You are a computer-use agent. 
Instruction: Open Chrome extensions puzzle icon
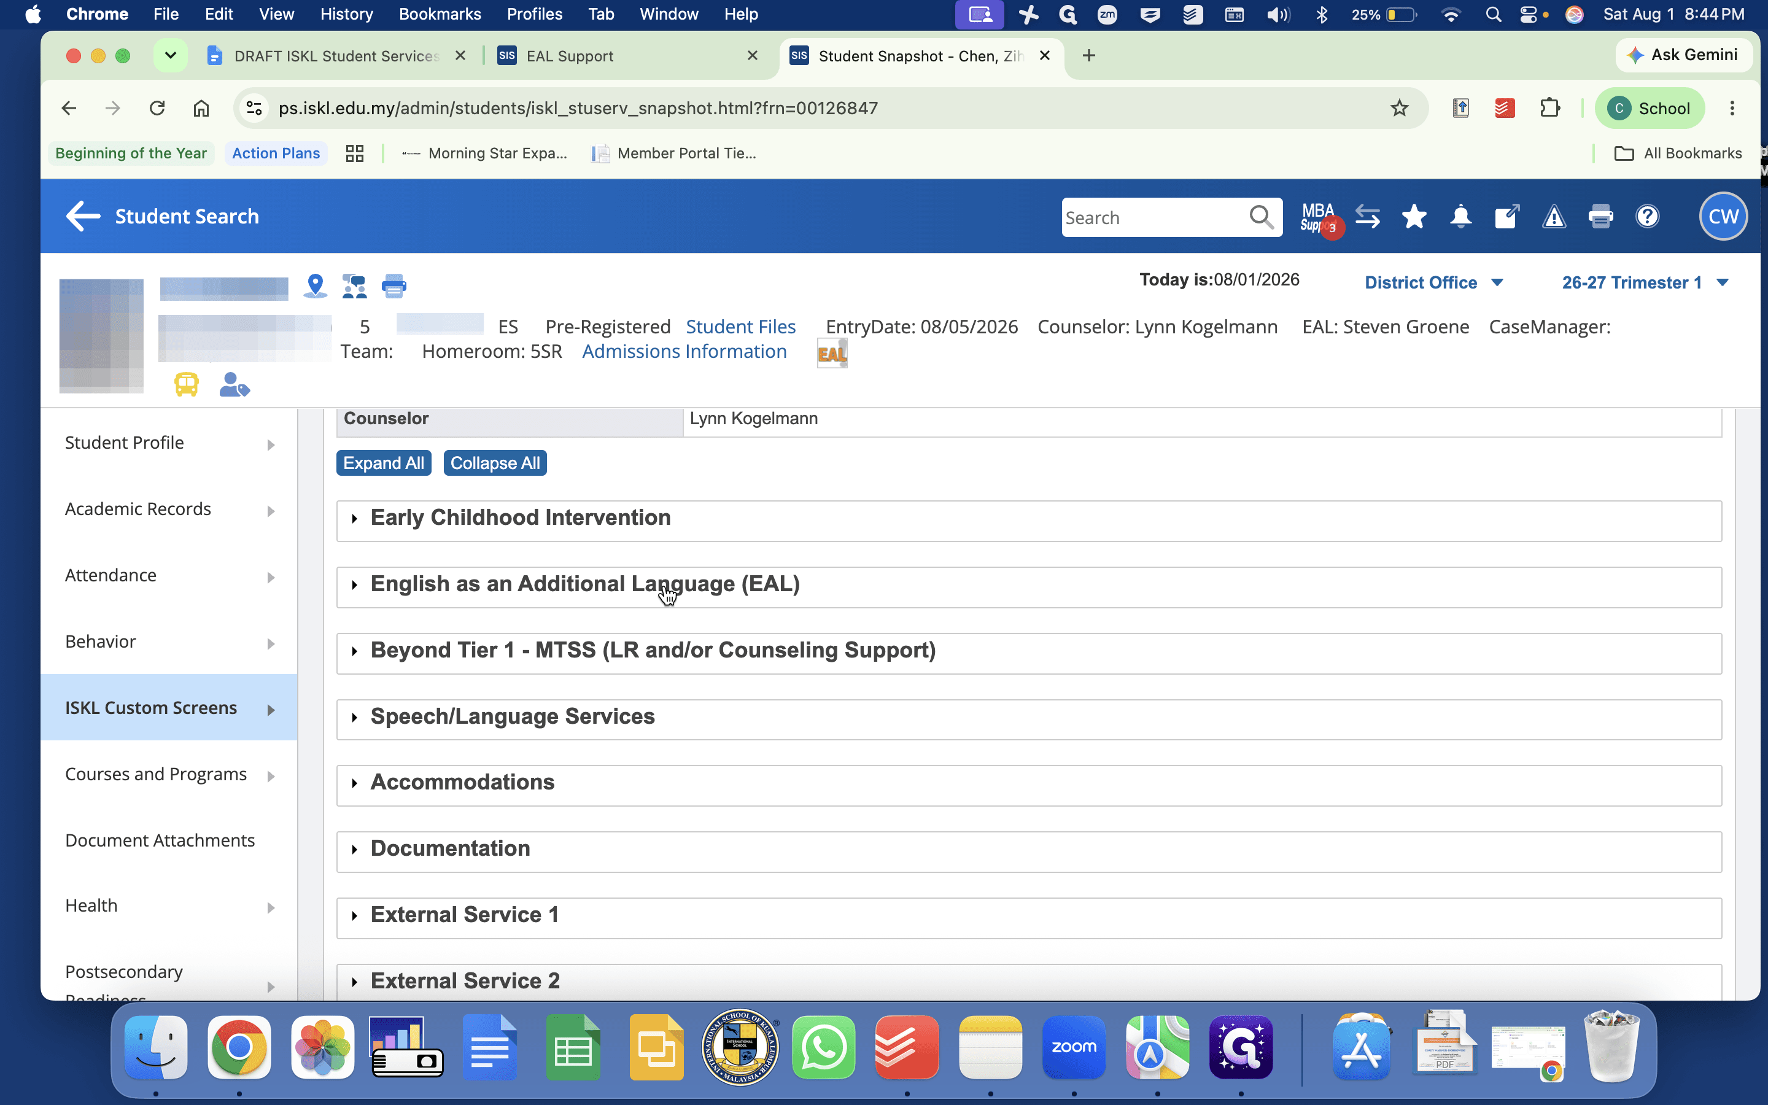click(1549, 108)
